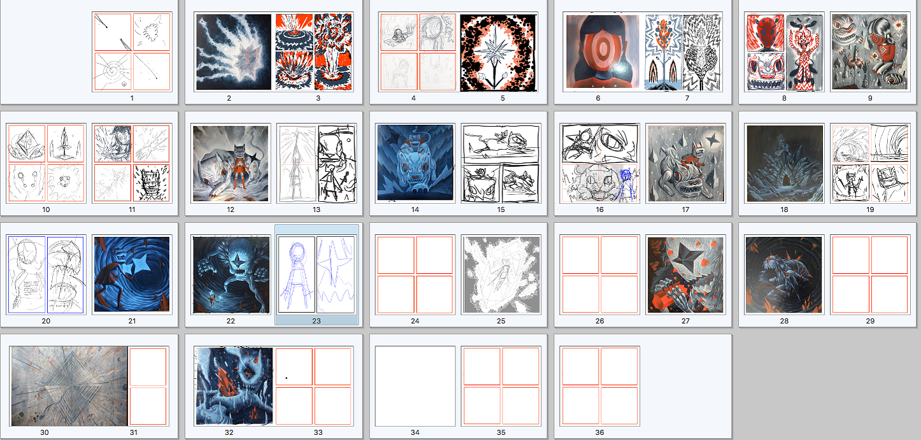Select page 3 thumbnail with four orange explosion panels
921x440 pixels.
click(x=313, y=52)
